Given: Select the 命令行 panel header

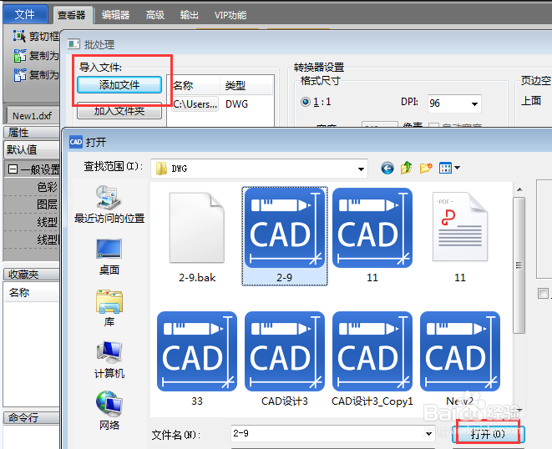Looking at the screenshot, I should [31, 417].
